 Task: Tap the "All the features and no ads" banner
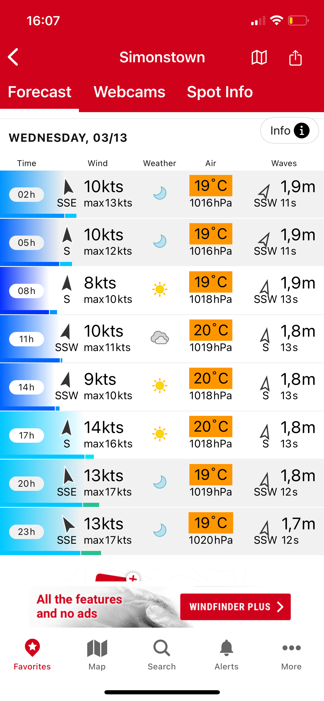[80, 606]
